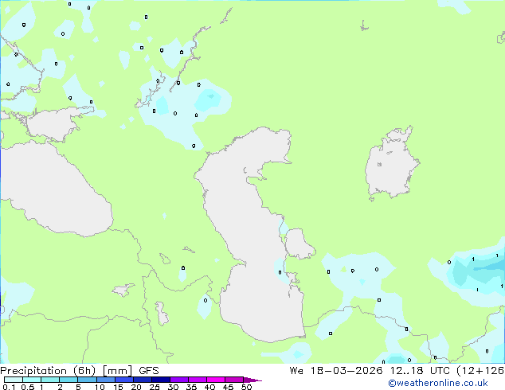The image size is (505, 390).
Task: Select the 45–50 mm legend swatch
Action: pyautogui.click(x=234, y=380)
